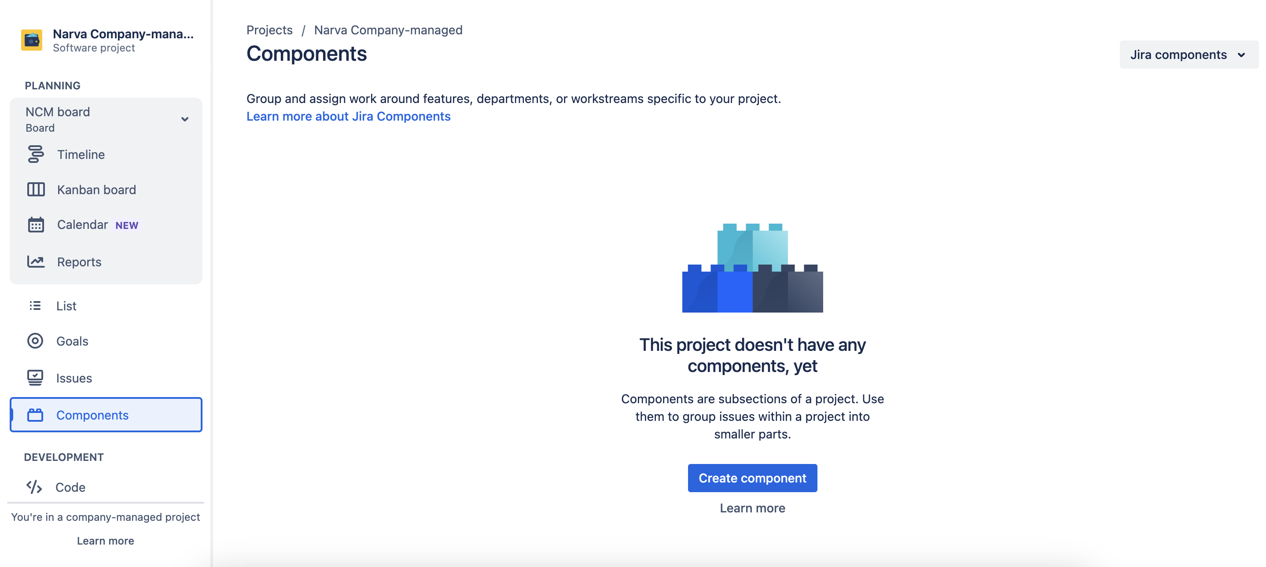Click the Goals target icon
This screenshot has width=1266, height=567.
35,341
